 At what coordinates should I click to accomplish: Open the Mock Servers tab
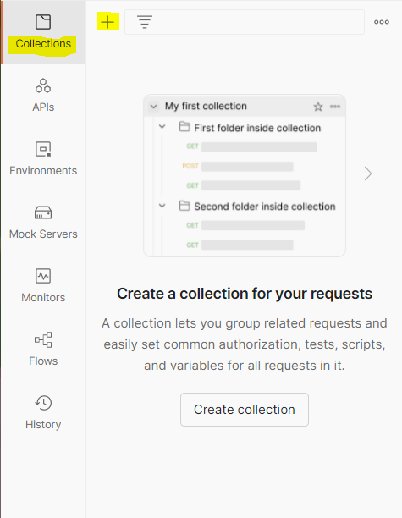43,223
